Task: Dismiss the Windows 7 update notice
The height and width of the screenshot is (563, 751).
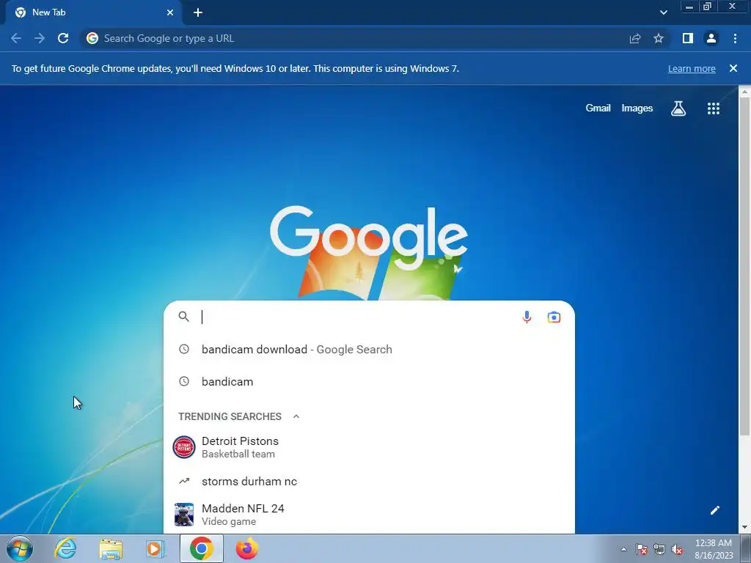Action: click(733, 68)
